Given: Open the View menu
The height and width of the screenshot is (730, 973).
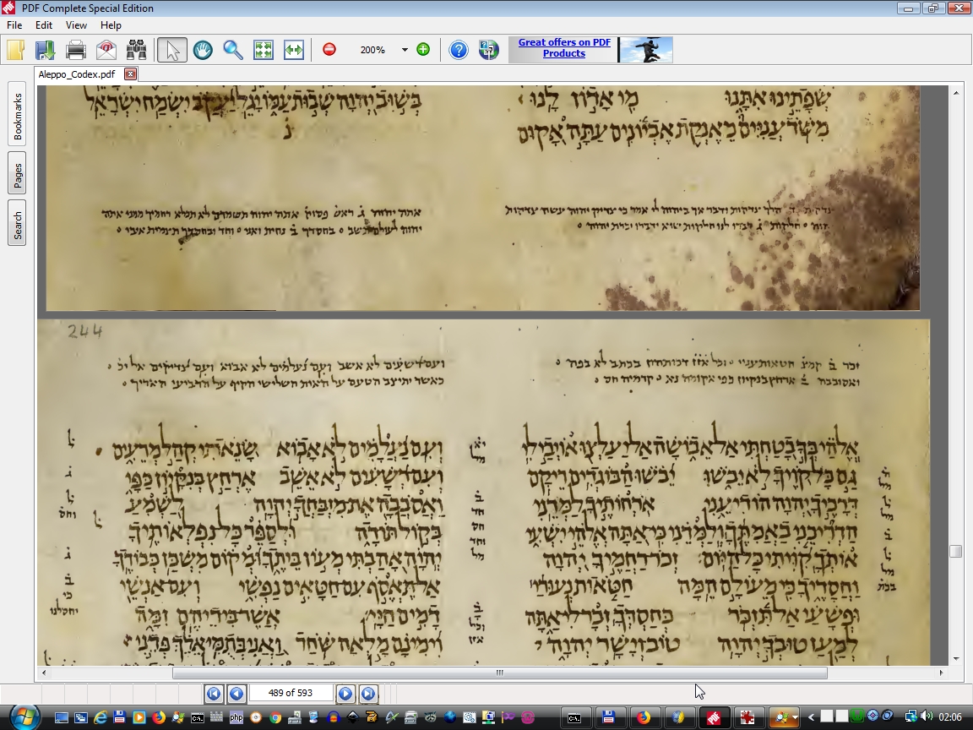Looking at the screenshot, I should tap(76, 25).
